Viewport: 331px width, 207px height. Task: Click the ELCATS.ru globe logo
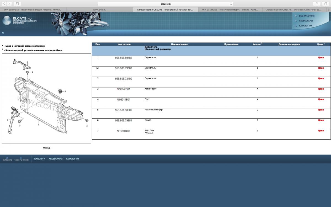tap(7, 20)
